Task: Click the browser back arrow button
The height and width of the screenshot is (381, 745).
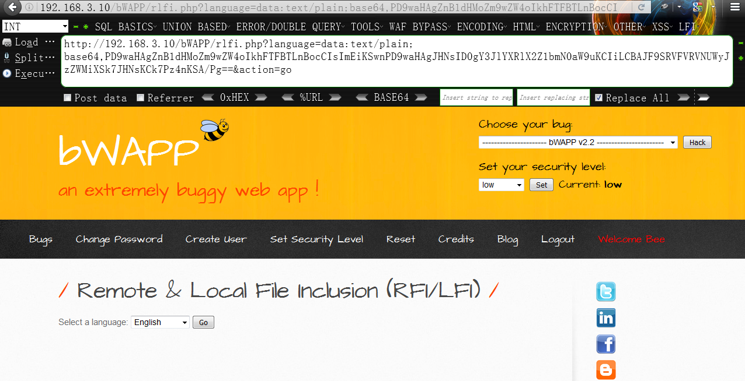Action: 13,8
